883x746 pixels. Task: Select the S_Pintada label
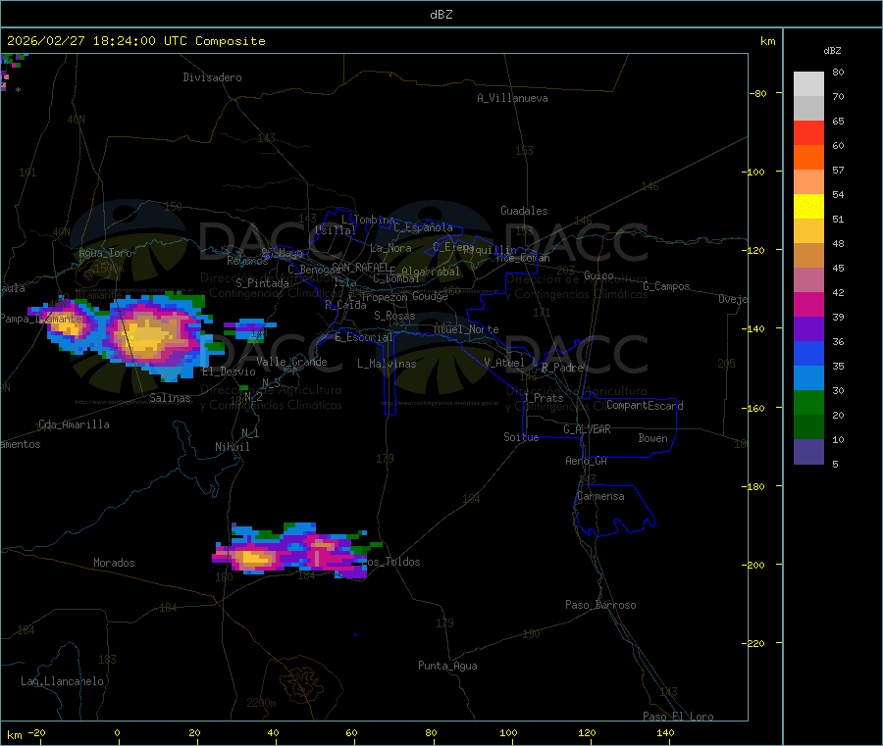(x=262, y=283)
